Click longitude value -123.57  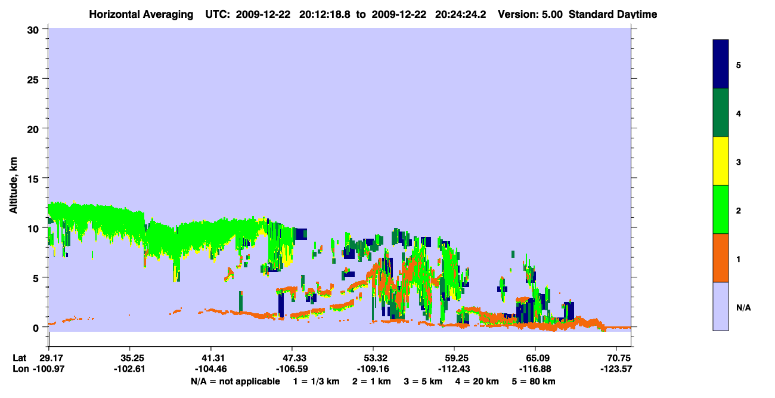616,369
